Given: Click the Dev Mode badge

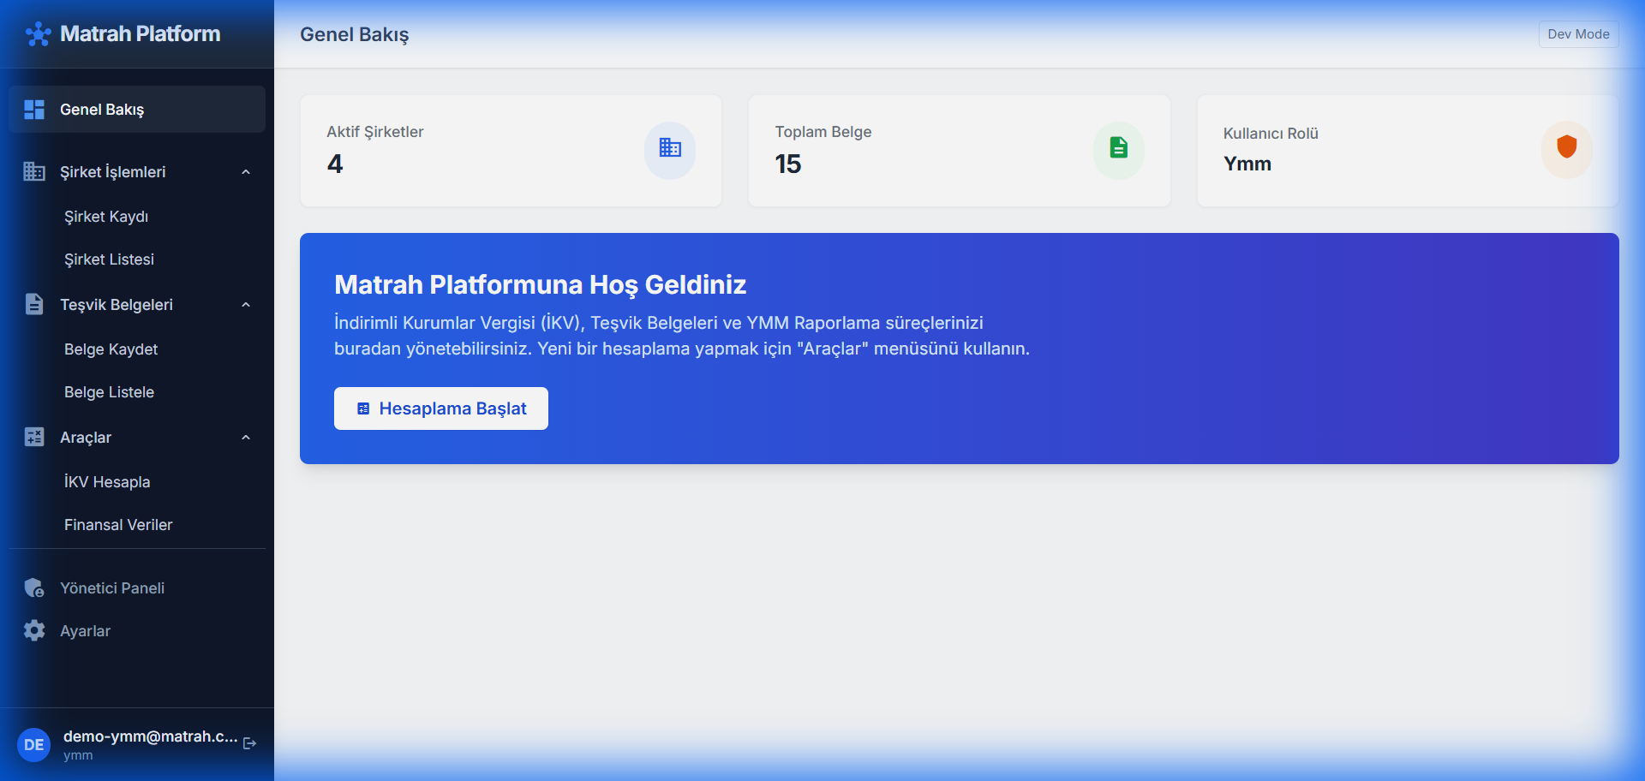Looking at the screenshot, I should [x=1577, y=34].
